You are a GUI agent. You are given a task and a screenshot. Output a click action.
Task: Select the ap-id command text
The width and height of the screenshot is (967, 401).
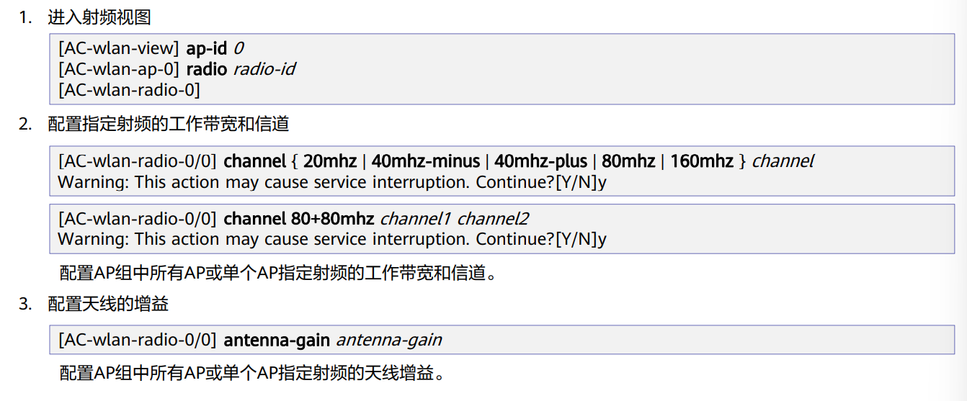207,48
